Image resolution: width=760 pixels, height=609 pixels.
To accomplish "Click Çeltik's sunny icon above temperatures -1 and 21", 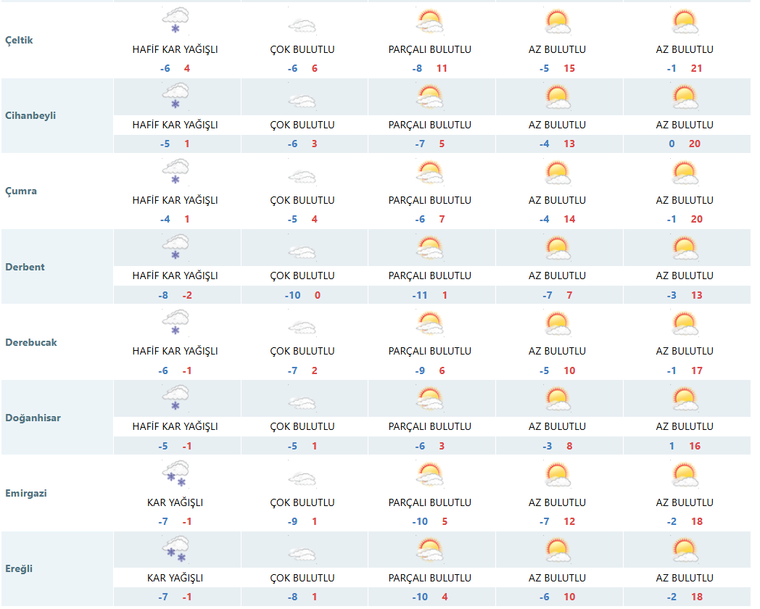I will pyautogui.click(x=685, y=22).
